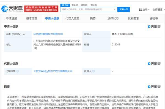Go to the 法律状态 tab

coord(113,18)
